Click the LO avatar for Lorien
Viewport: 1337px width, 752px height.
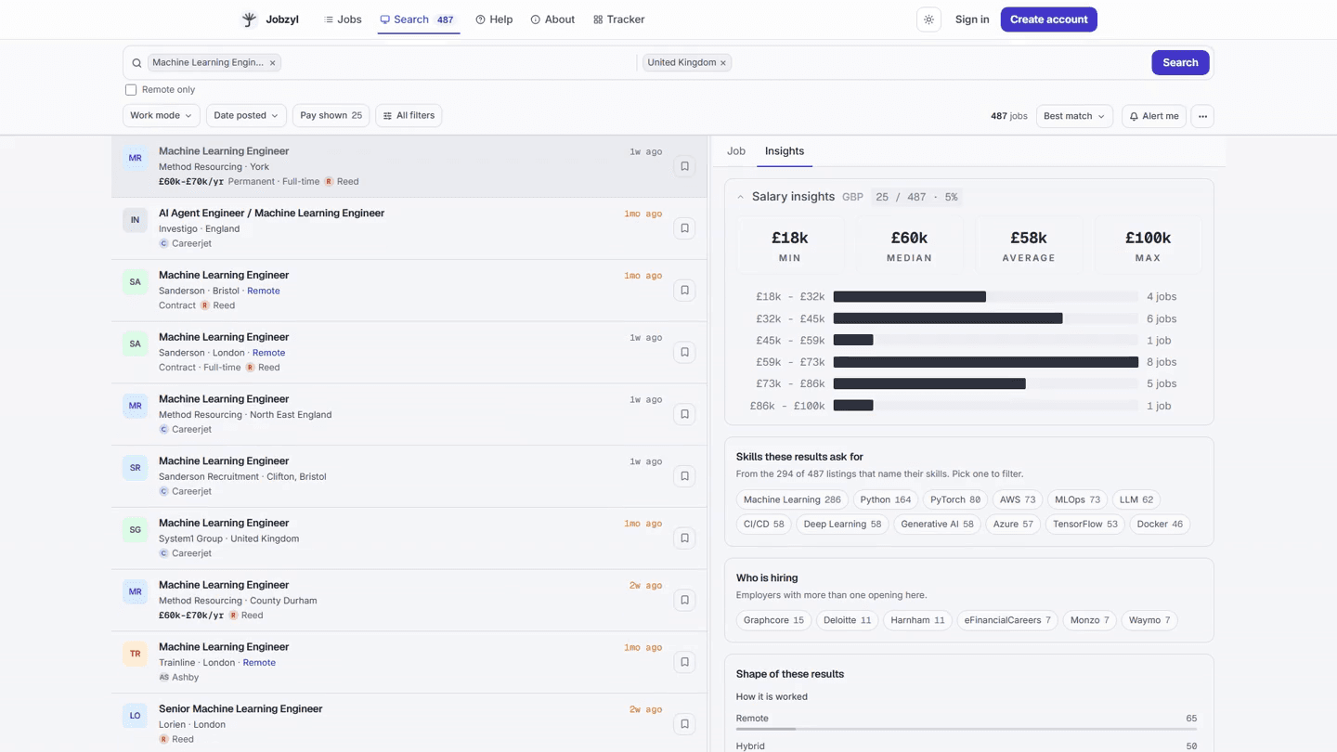(x=135, y=716)
